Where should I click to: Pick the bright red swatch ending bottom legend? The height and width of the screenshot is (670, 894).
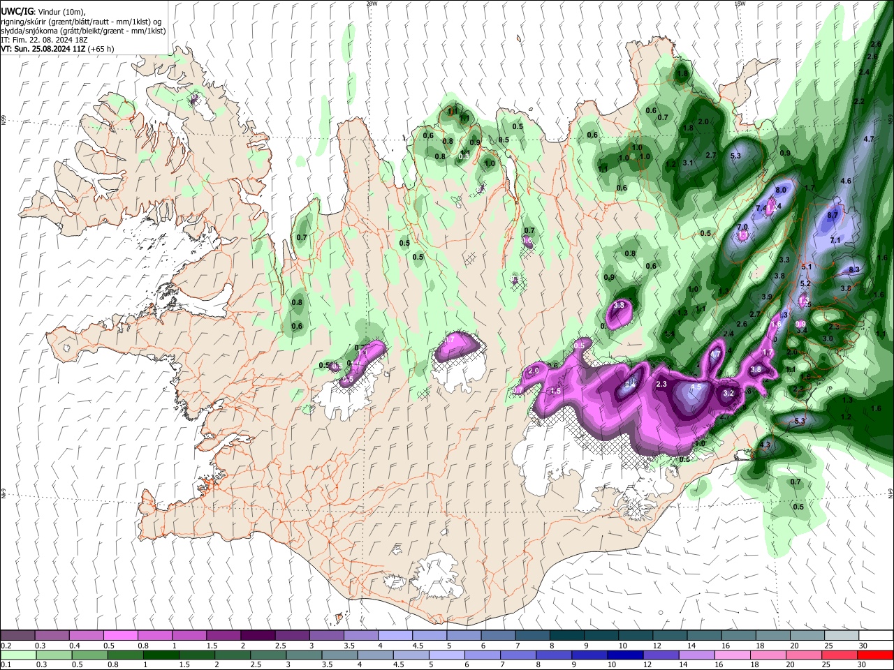[x=877, y=655]
